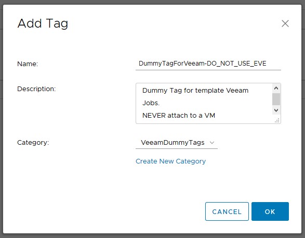This screenshot has width=305, height=238.
Task: Expand category list via chevron arrow
Action: point(212,143)
